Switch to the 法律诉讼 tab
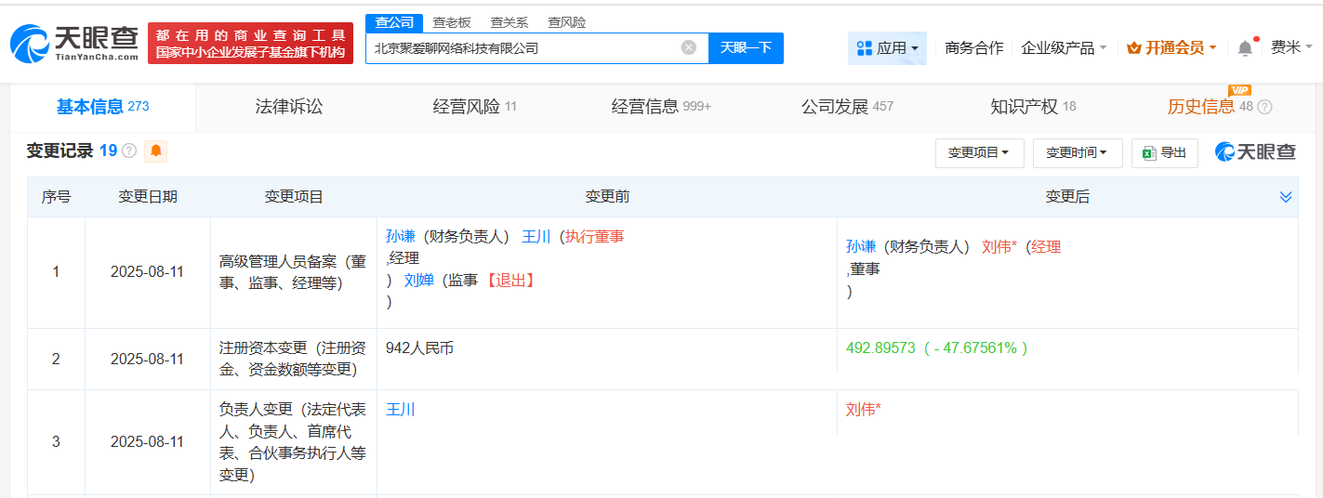 click(x=289, y=107)
